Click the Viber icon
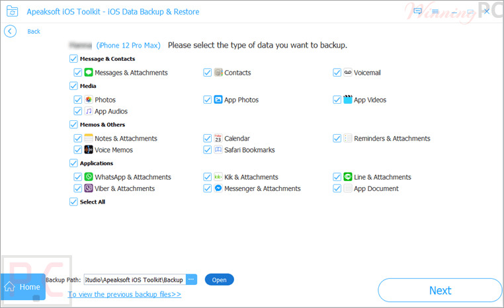The height and width of the screenshot is (308, 504). [89, 188]
